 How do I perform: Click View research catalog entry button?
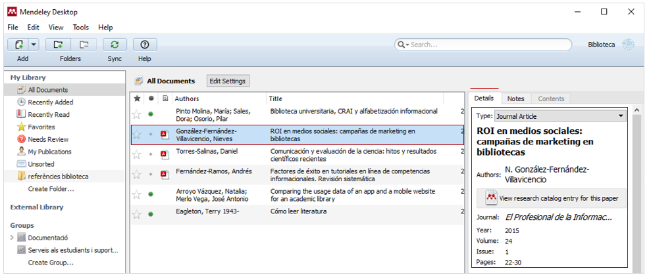click(x=552, y=198)
